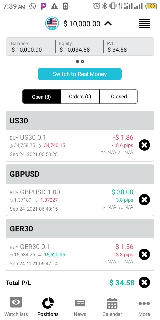Open the More dots menu
The width and height of the screenshot is (160, 320).
click(144, 303)
